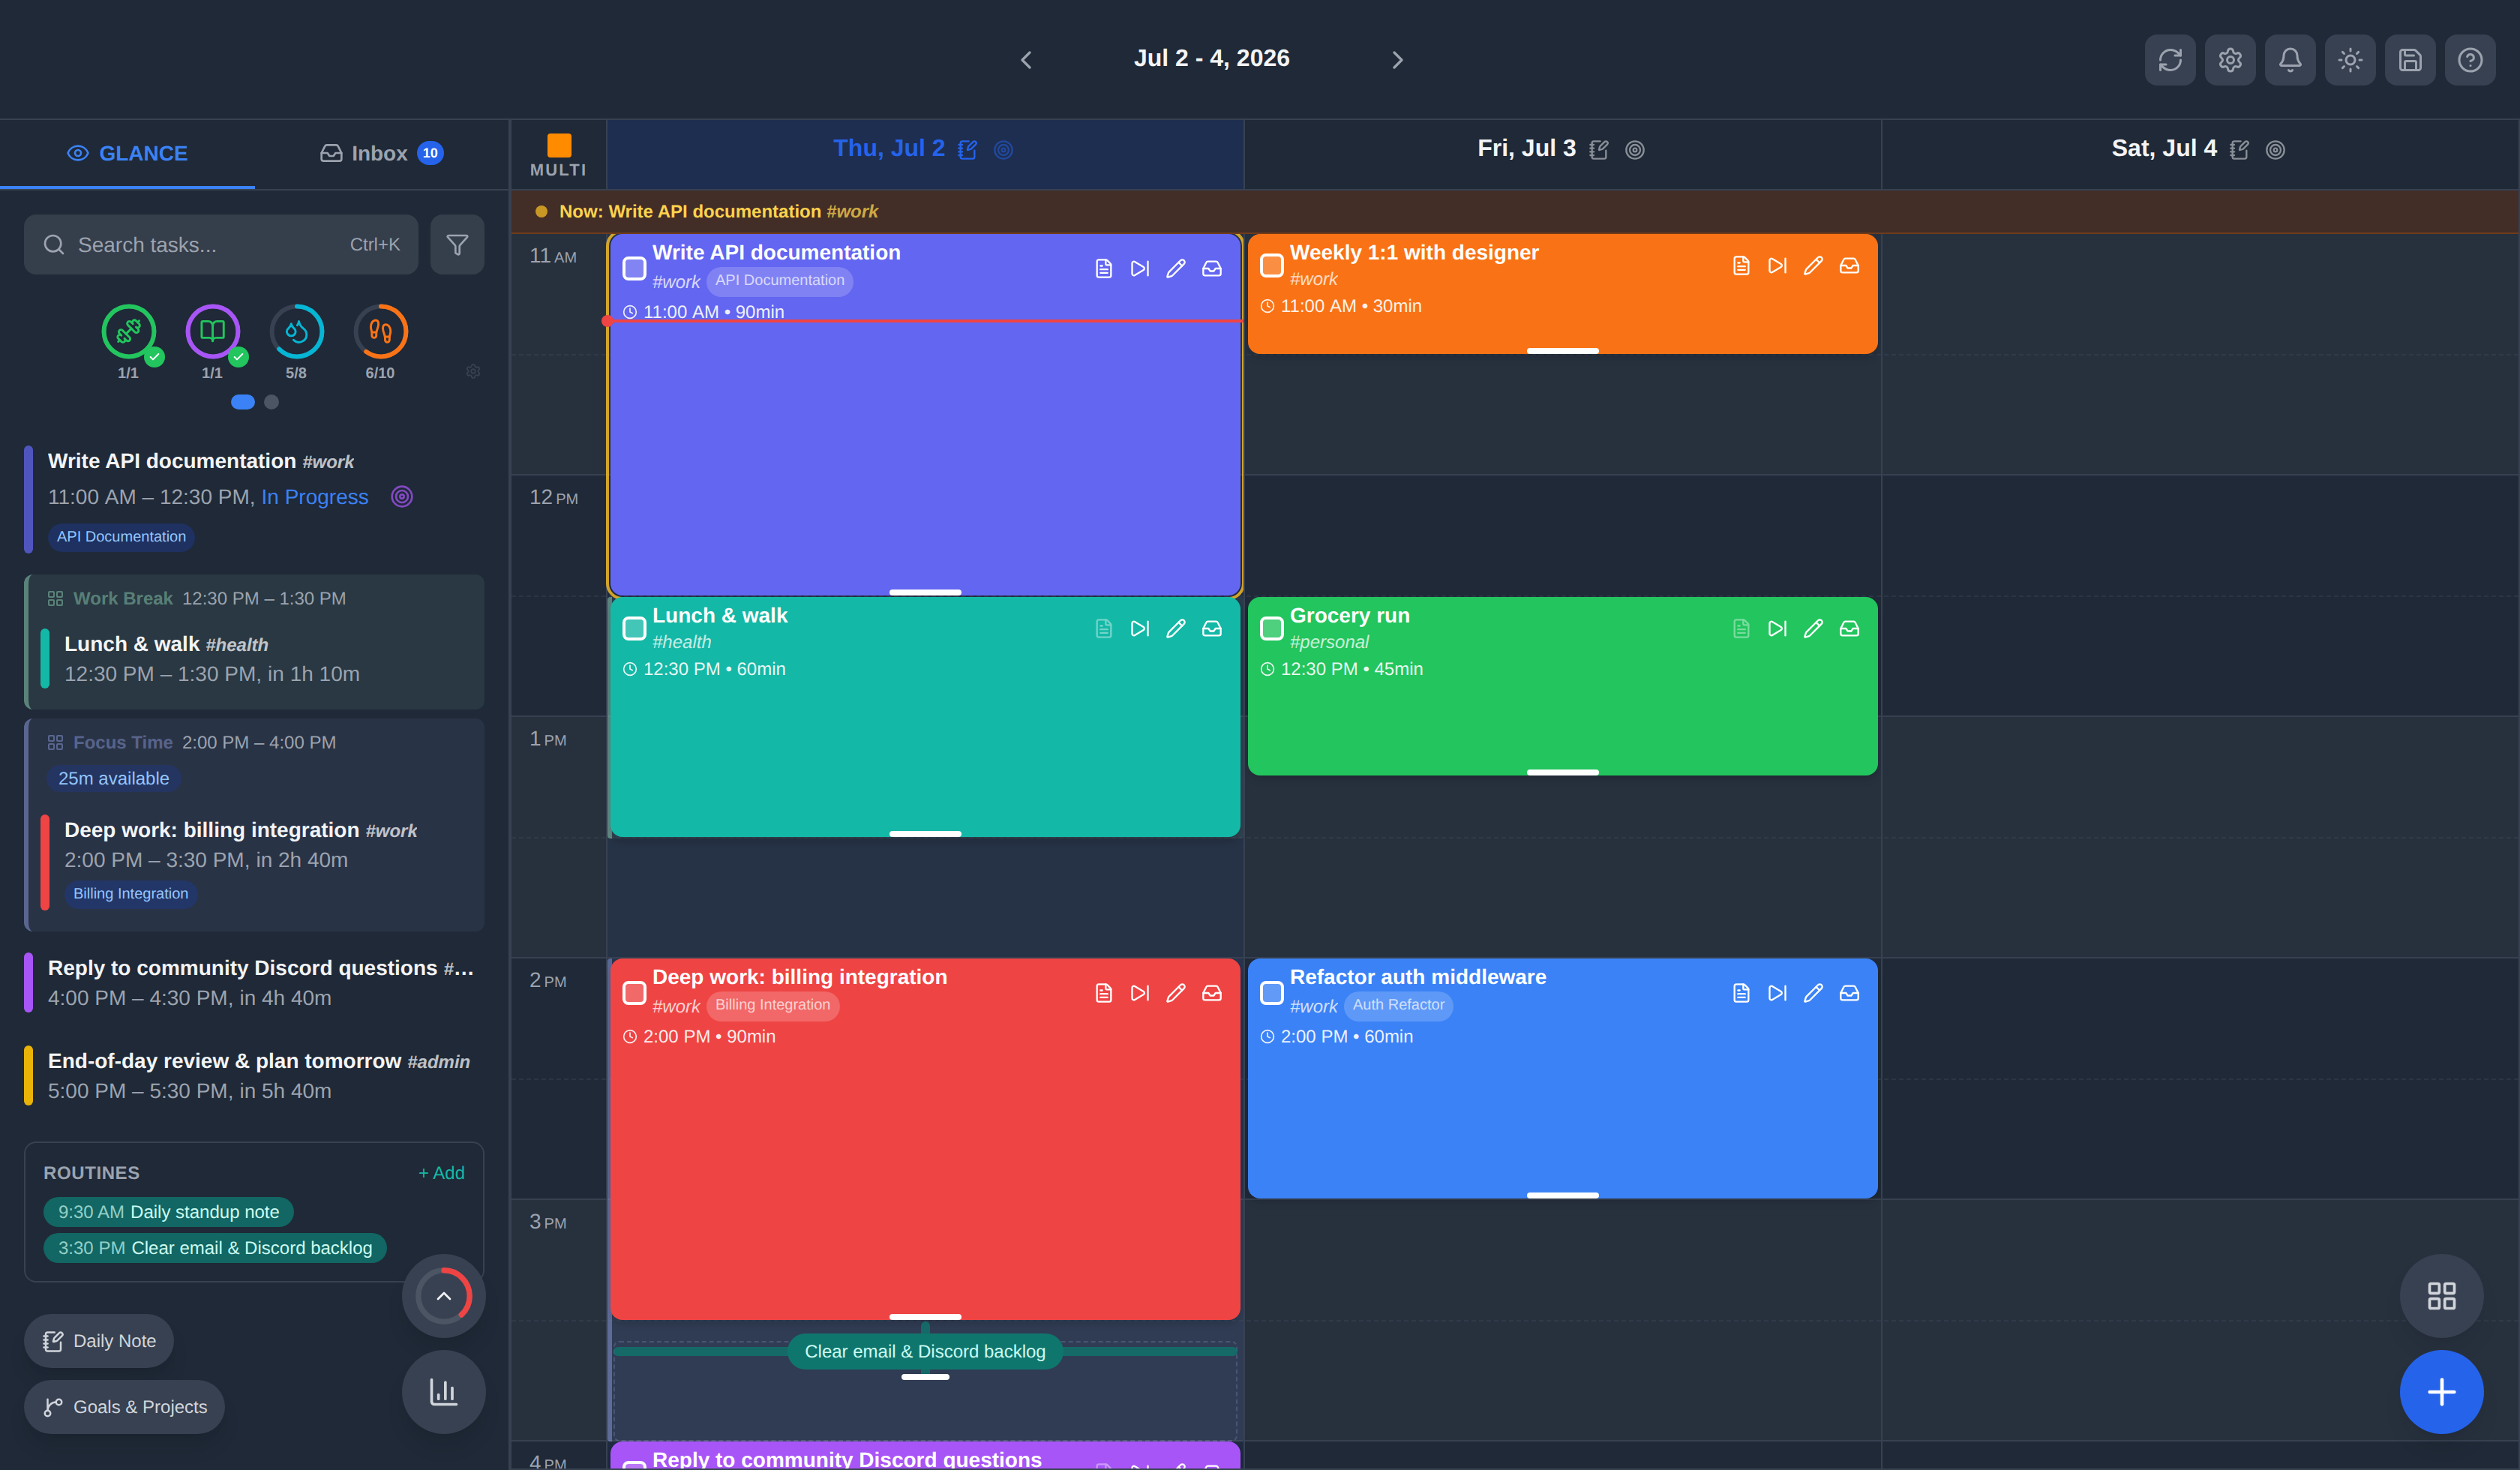Open the Inbox tab
The width and height of the screenshot is (2520, 1470).
coord(381,154)
